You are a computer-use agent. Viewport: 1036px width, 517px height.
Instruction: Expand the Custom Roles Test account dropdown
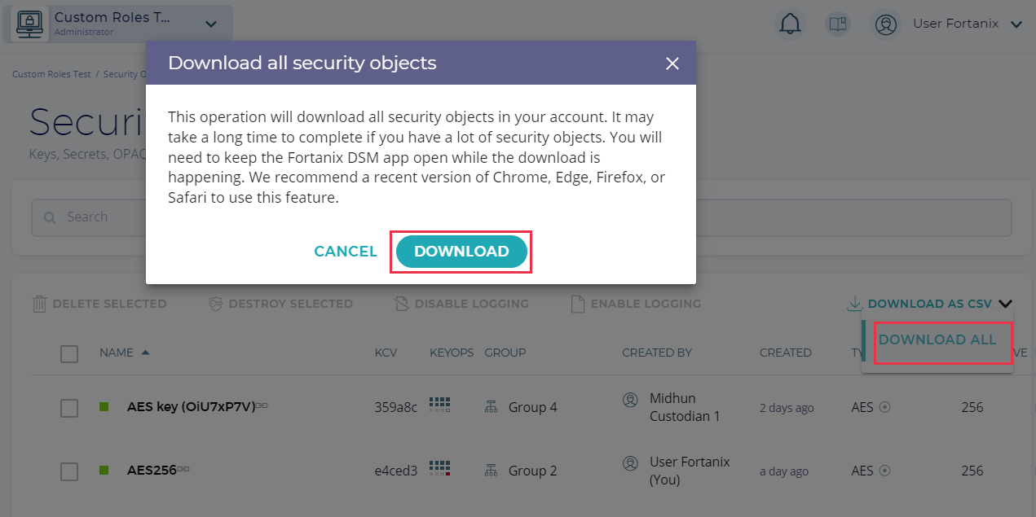click(211, 24)
